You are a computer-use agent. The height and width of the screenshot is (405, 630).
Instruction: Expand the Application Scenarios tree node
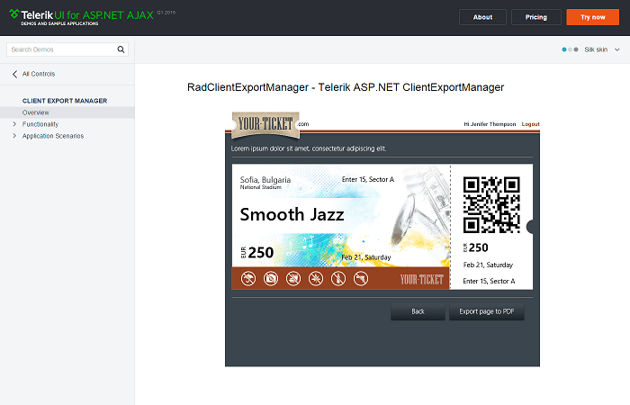[14, 136]
